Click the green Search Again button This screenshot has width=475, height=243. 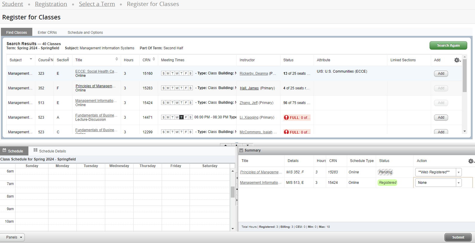point(448,45)
